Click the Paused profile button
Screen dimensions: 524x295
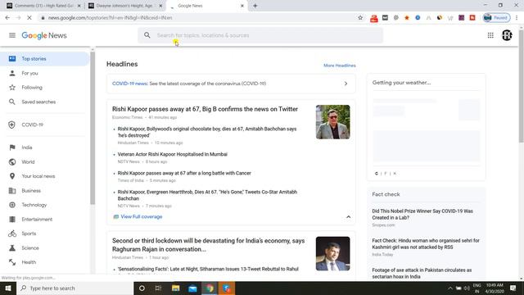[497, 18]
